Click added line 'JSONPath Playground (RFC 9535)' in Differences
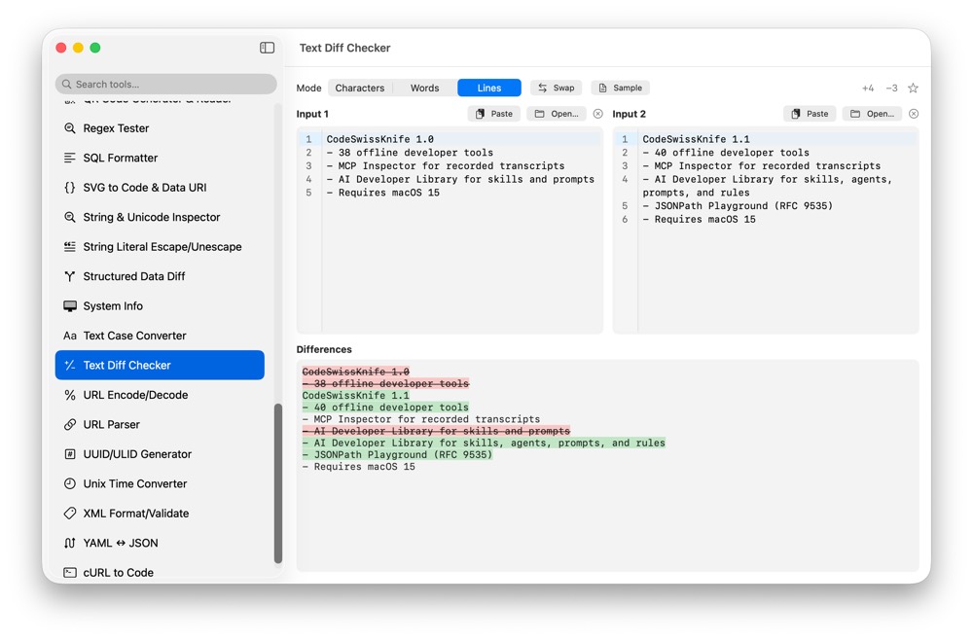 [397, 455]
